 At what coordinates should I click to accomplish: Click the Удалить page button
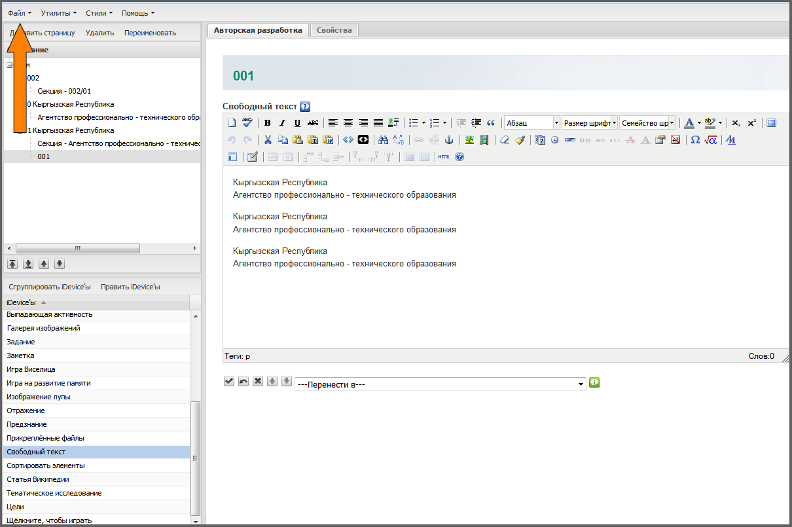pyautogui.click(x=99, y=33)
